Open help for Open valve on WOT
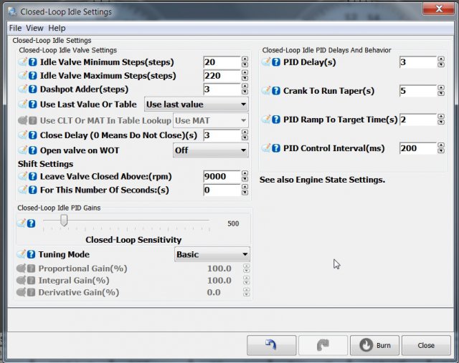The width and height of the screenshot is (459, 363). click(x=33, y=150)
